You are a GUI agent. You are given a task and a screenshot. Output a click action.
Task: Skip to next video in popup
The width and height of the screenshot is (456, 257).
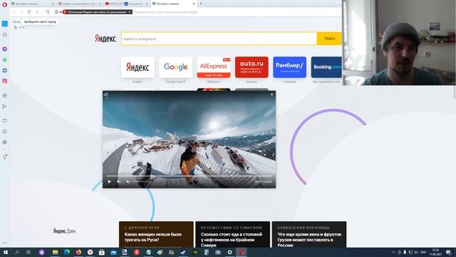click(119, 181)
